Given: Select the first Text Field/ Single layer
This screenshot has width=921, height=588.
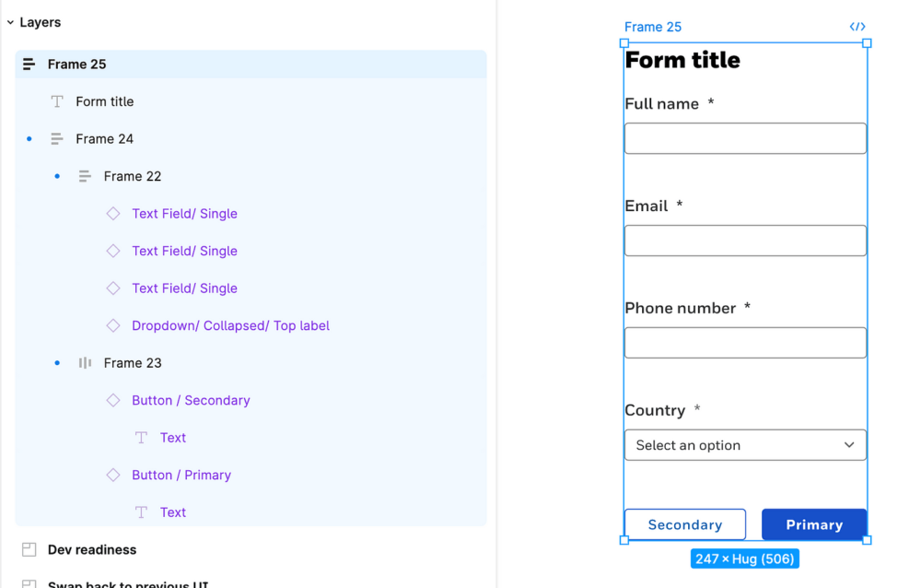Looking at the screenshot, I should tap(251, 214).
